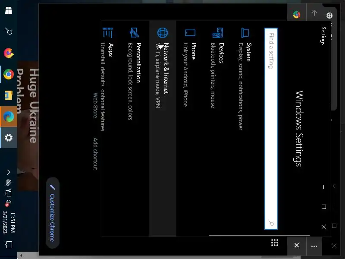Click the Customize Chrome button

pyautogui.click(x=52, y=213)
